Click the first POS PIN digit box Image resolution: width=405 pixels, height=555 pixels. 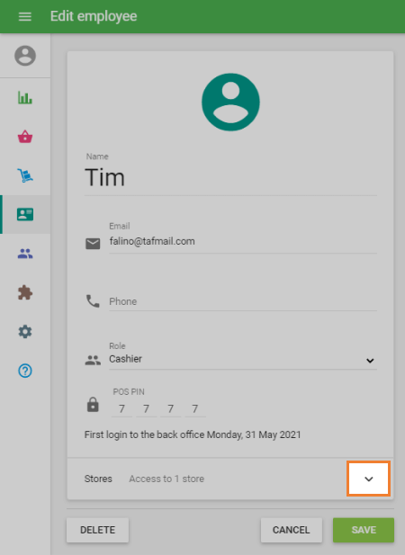point(121,408)
